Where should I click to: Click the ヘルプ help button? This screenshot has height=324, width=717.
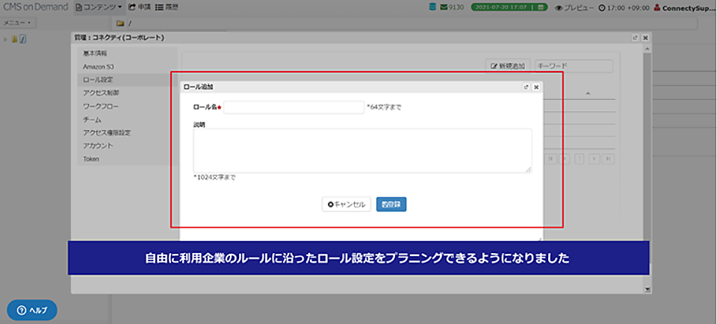[x=32, y=310]
